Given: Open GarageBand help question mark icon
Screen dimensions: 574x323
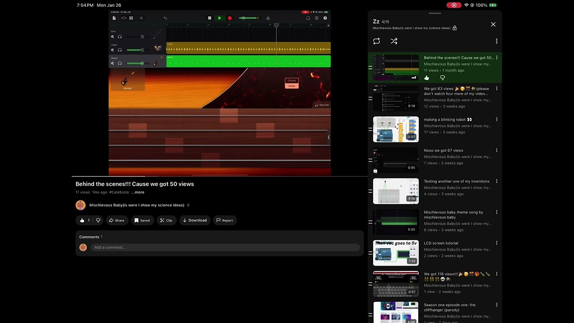Looking at the screenshot, I should pyautogui.click(x=325, y=18).
